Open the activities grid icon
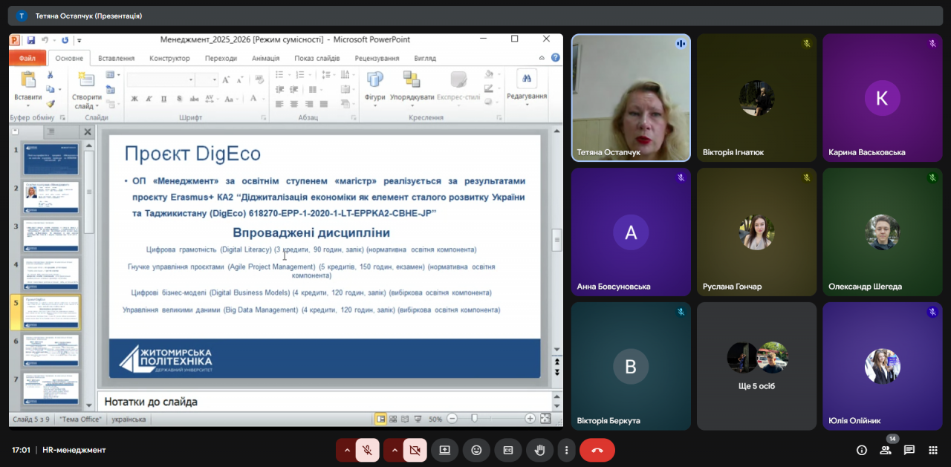This screenshot has height=467, width=951. [x=933, y=450]
